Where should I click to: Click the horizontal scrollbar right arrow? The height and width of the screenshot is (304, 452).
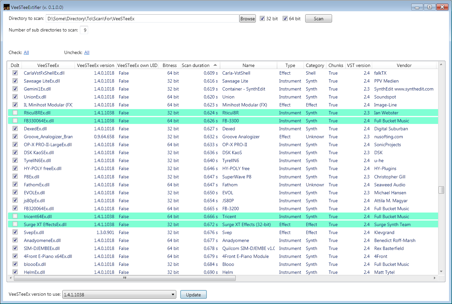tap(435, 278)
